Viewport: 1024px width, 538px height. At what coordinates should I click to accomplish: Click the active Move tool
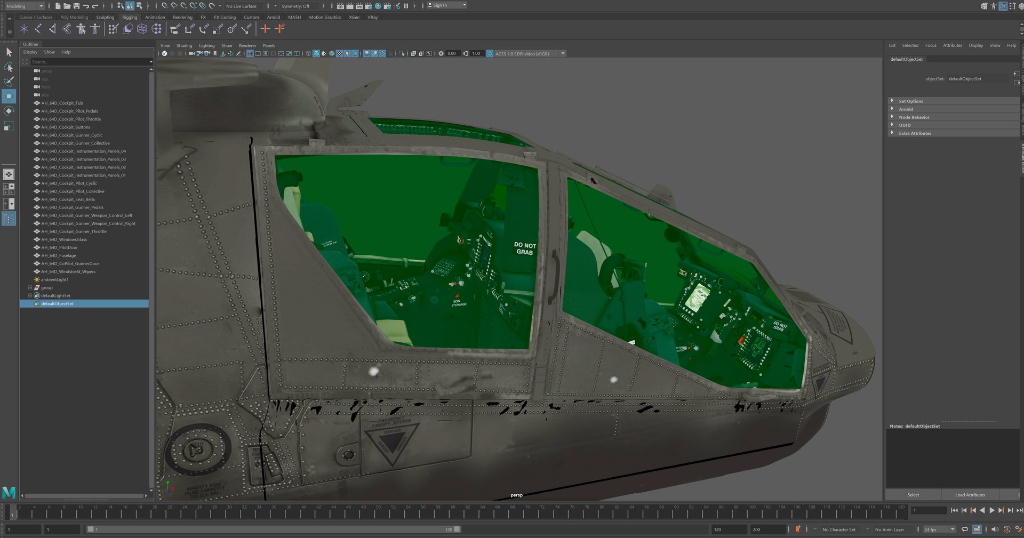[9, 96]
